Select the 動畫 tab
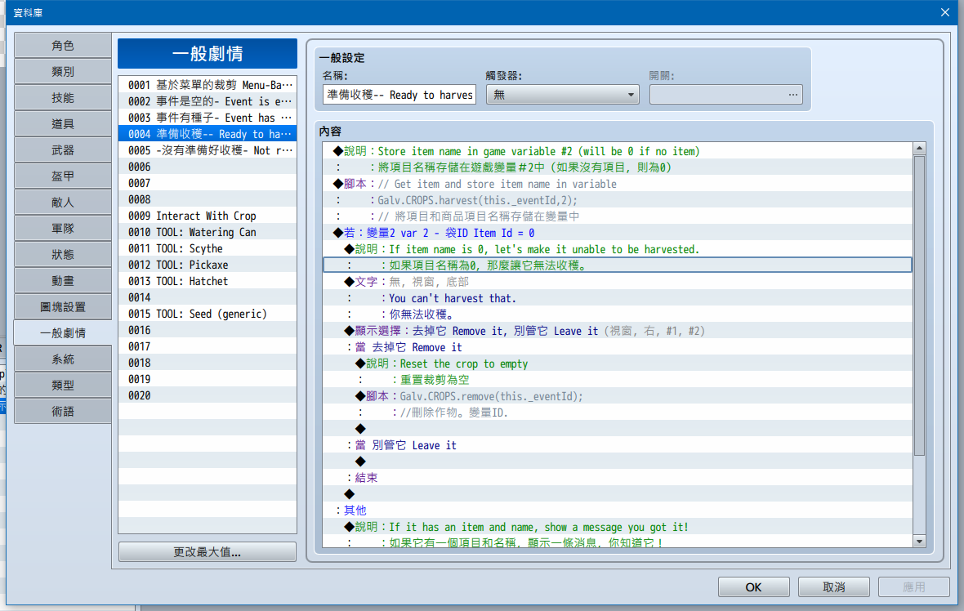Screen dimensions: 964x611 click(63, 280)
